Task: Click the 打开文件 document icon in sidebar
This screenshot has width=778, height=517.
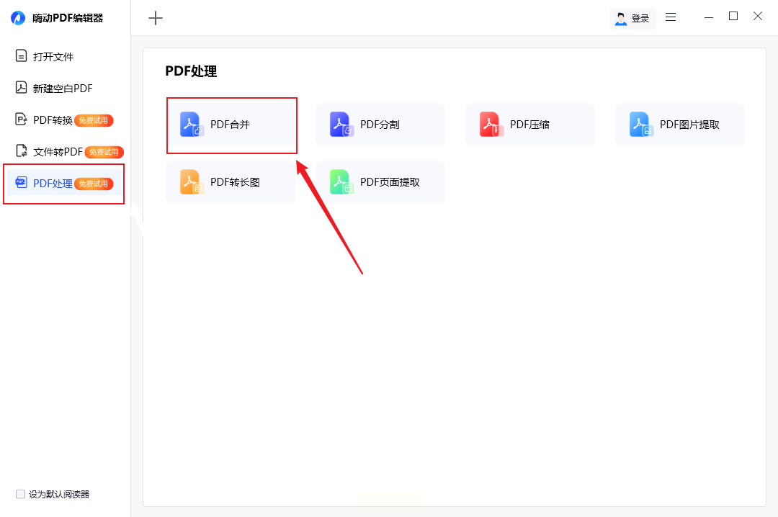Action: [21, 55]
